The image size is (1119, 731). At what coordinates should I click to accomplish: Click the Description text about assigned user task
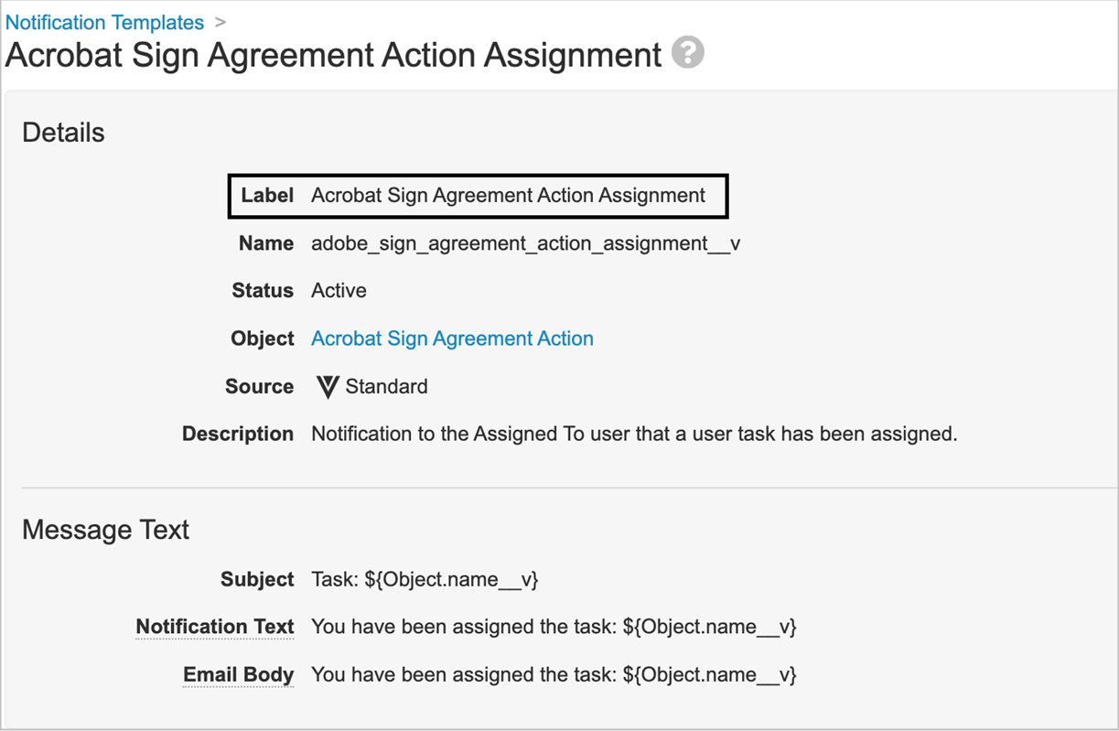(634, 433)
